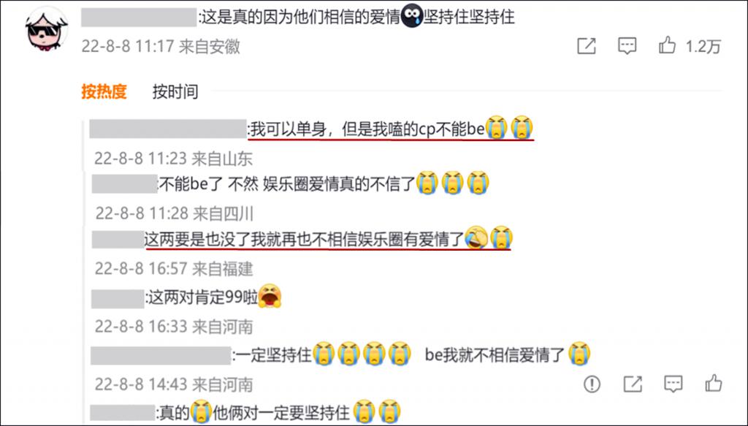
Task: Share the 14:43 reply from 河南
Action: tap(633, 384)
